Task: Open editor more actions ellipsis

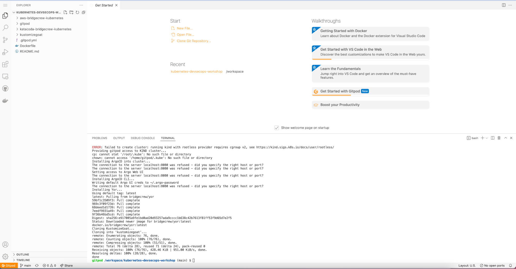Action: coord(510,5)
